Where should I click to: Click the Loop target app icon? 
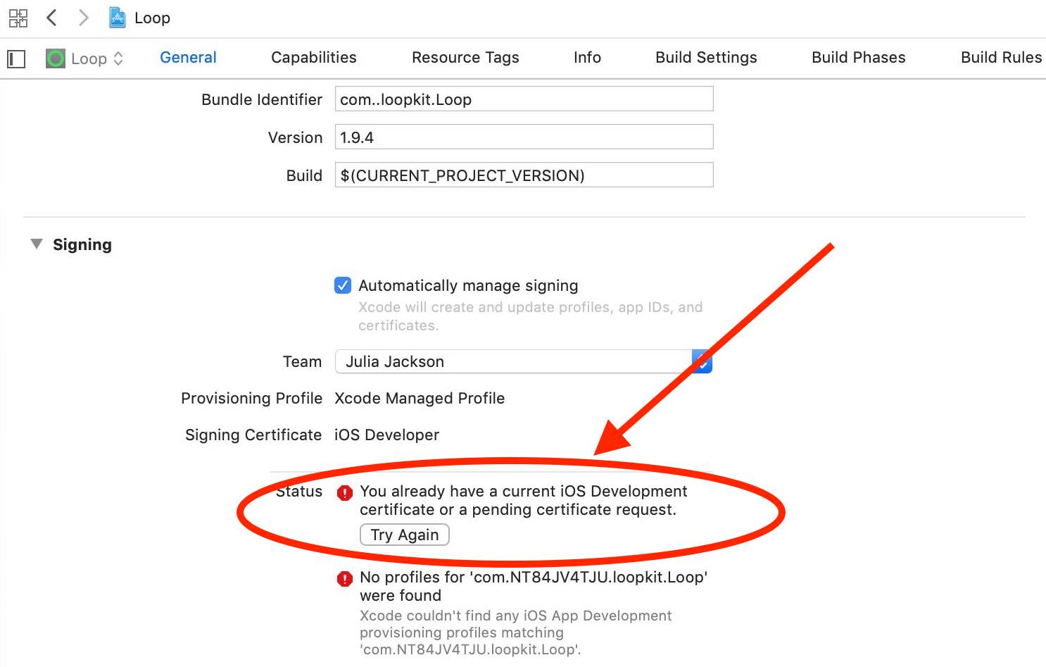56,58
